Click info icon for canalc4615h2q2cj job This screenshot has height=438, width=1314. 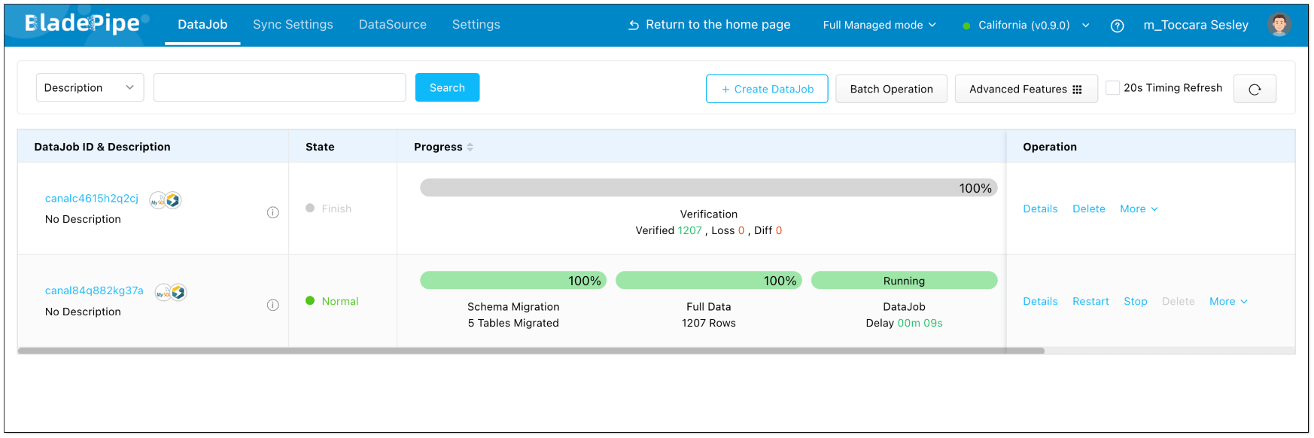273,212
